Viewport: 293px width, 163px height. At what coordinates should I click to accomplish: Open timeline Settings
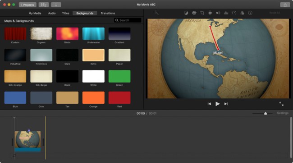pos(283,113)
